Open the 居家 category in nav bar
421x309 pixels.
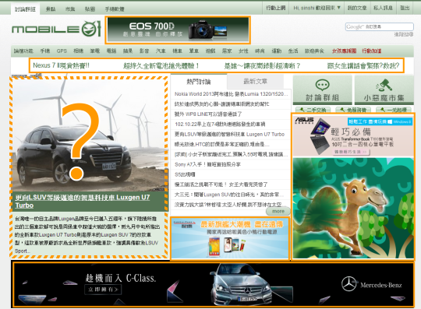click(227, 51)
